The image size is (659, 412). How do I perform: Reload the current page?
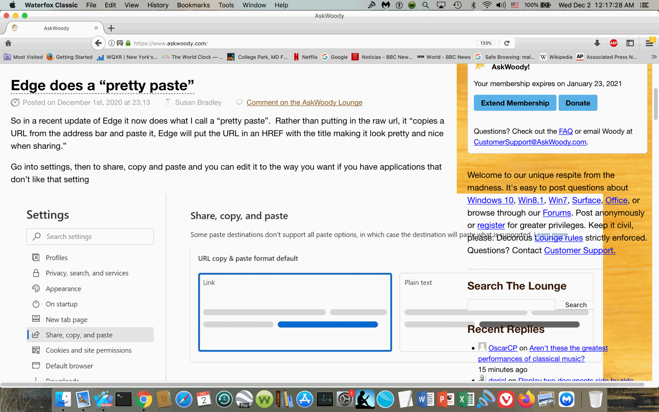coord(507,43)
